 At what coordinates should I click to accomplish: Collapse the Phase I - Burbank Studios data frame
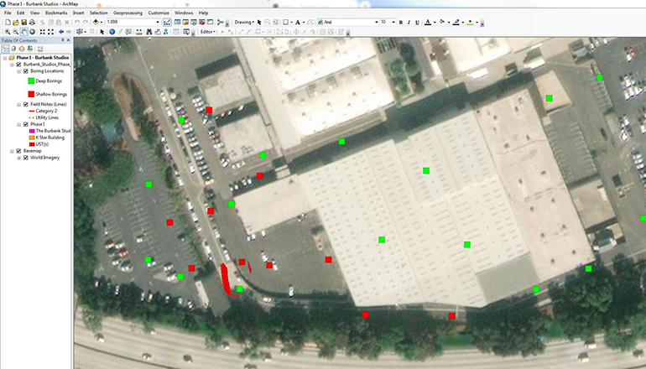pyautogui.click(x=4, y=58)
